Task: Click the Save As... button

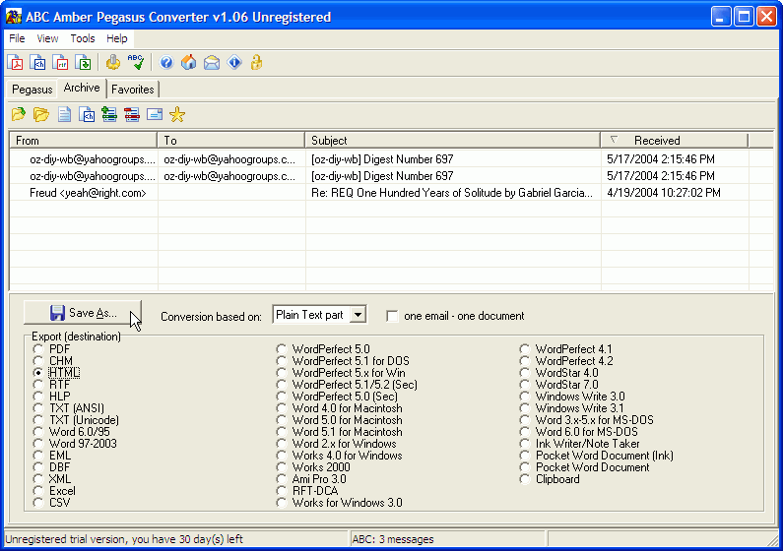Action: coord(83,313)
